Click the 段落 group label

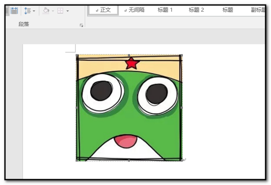click(x=24, y=24)
